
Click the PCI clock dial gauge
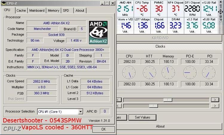click(209, 73)
